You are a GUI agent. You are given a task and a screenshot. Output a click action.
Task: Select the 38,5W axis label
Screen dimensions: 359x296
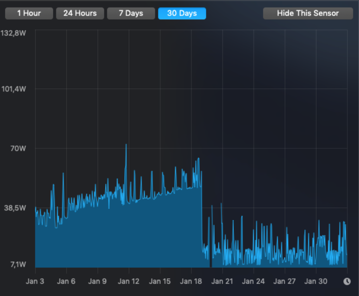15,208
